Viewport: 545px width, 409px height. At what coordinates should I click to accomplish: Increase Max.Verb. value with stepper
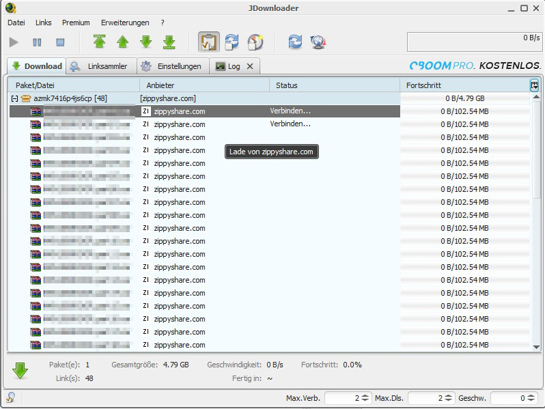365,395
